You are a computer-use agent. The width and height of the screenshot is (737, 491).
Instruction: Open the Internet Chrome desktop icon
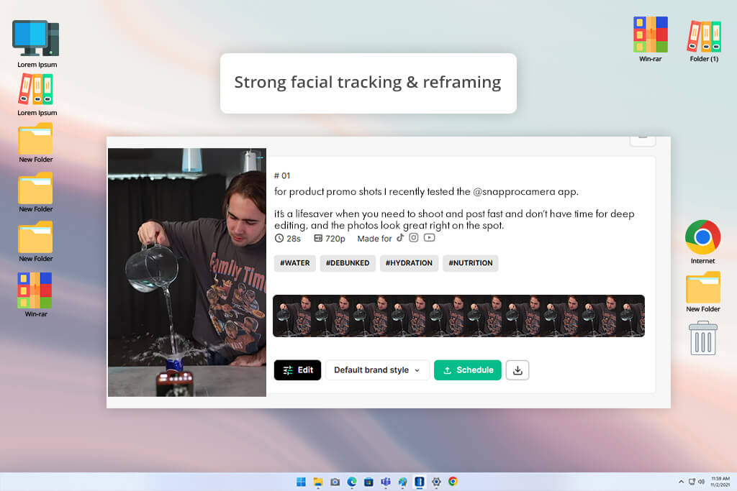click(x=702, y=242)
